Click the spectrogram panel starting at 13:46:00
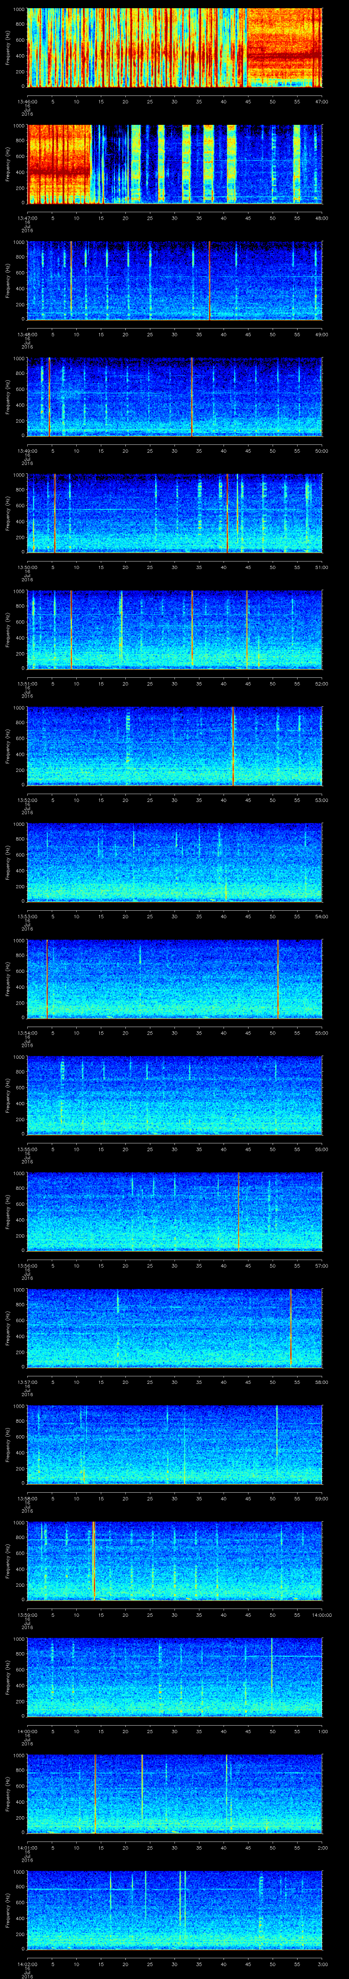 pos(175,48)
